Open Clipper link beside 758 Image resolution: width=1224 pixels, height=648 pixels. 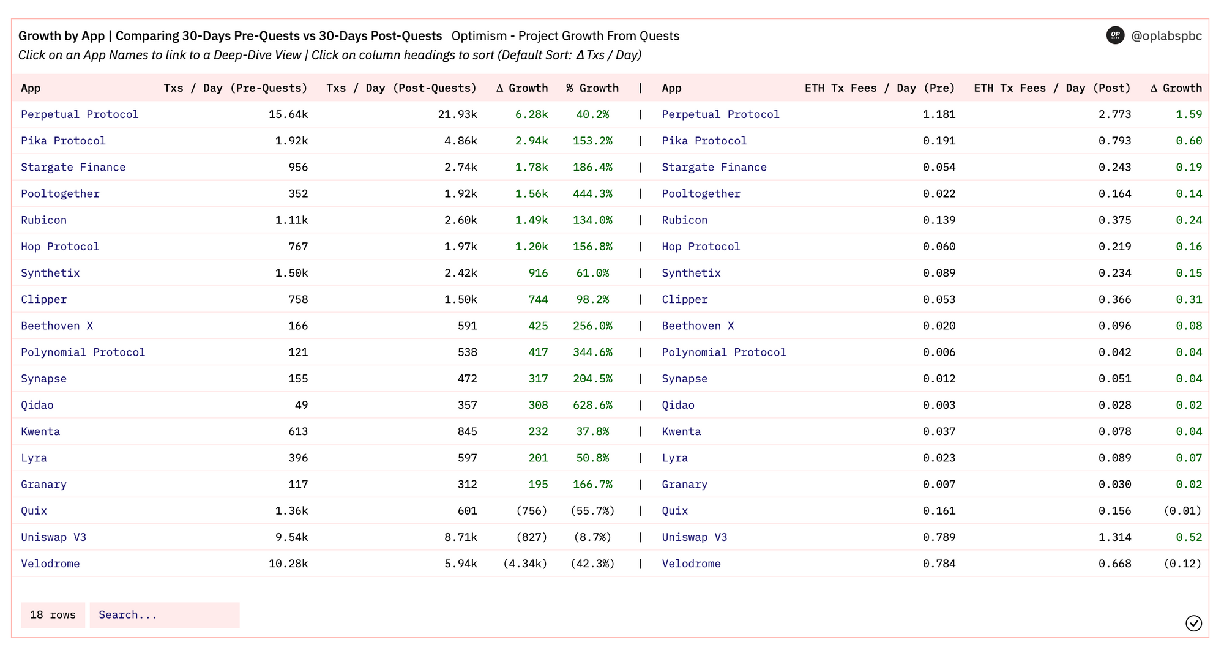click(x=43, y=299)
